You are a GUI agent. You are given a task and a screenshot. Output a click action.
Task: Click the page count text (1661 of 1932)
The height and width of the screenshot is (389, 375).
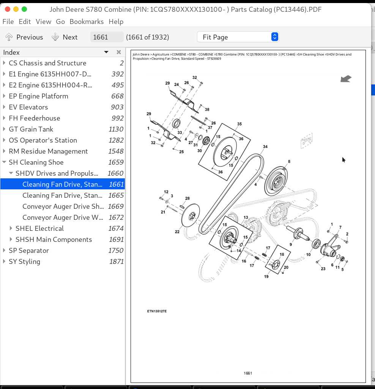147,37
